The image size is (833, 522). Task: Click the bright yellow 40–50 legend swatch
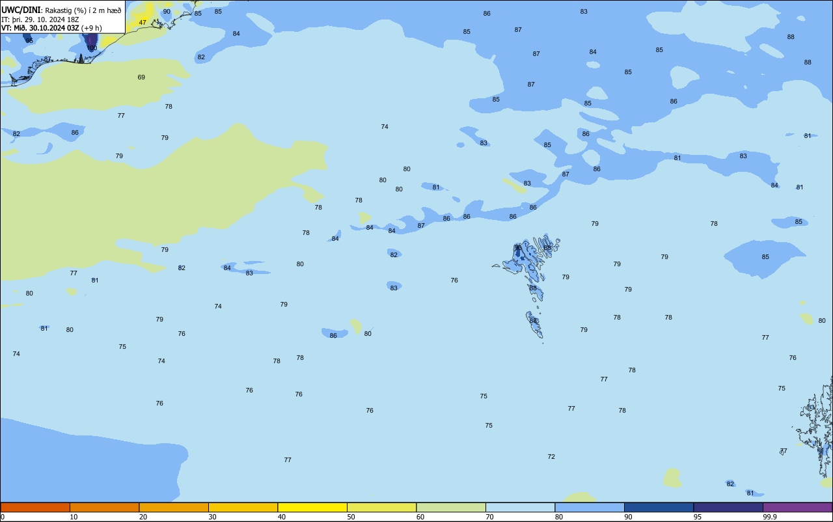pyautogui.click(x=312, y=507)
